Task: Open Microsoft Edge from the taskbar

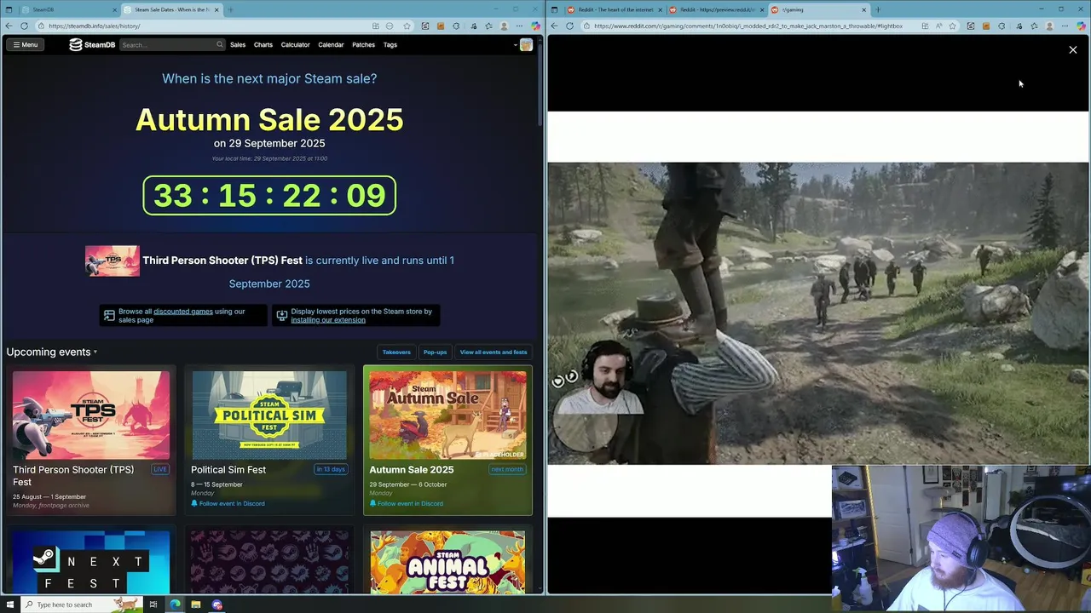Action: click(x=175, y=604)
